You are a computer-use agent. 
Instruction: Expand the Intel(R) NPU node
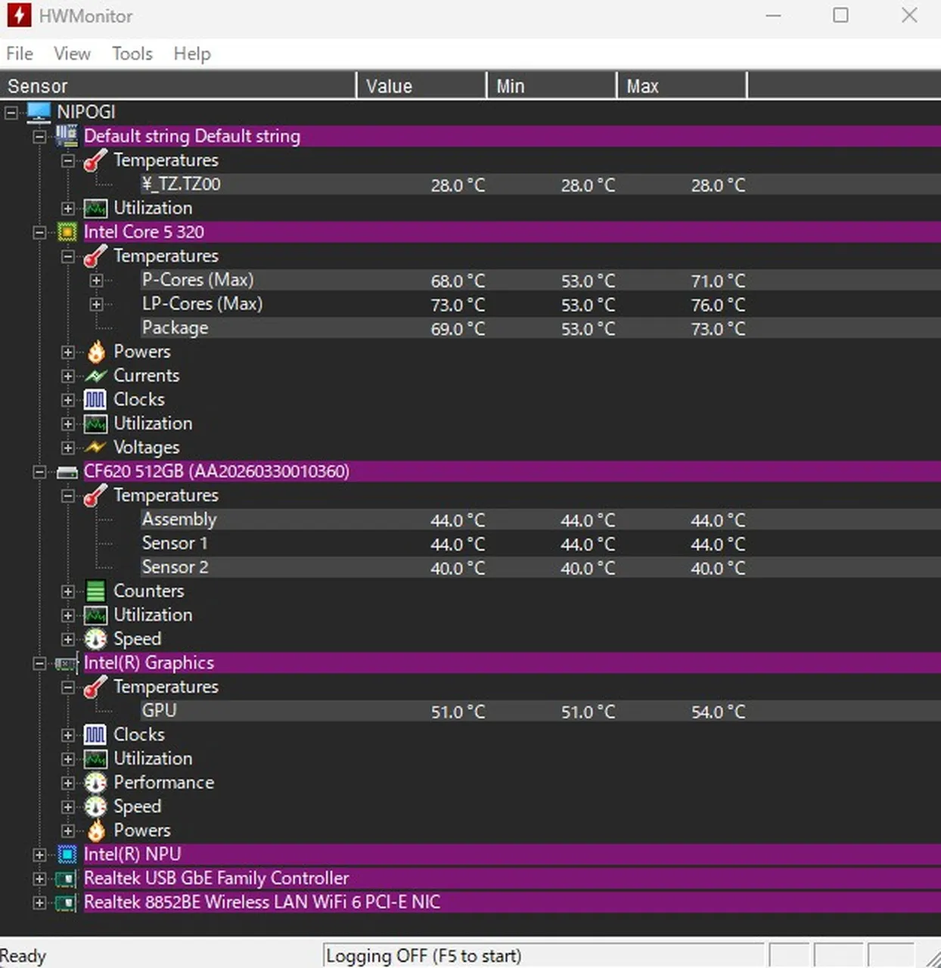(x=39, y=855)
